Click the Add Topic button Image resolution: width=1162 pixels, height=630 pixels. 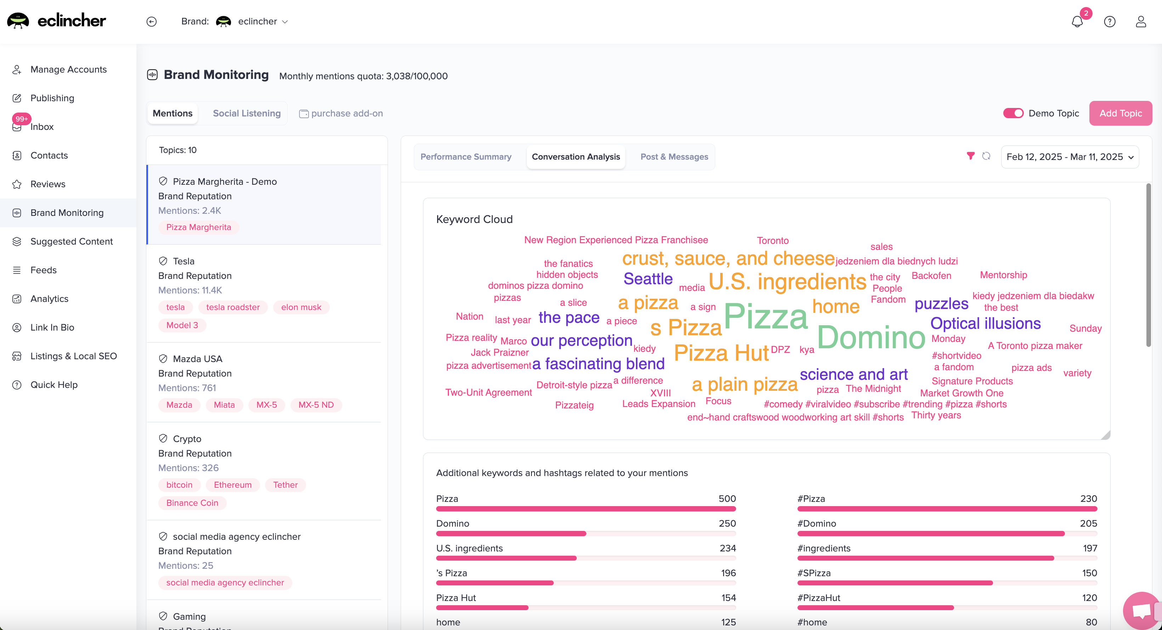click(1120, 113)
